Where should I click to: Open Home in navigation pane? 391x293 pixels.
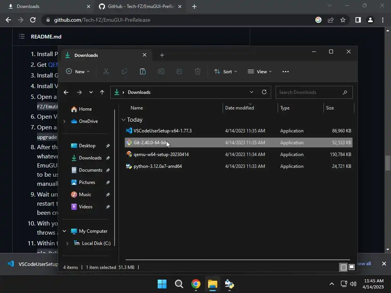coord(86,109)
